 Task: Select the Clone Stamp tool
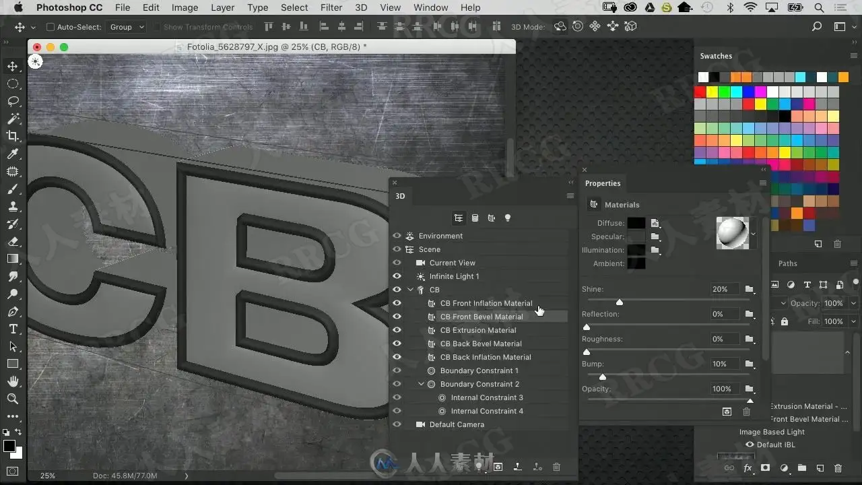point(13,207)
